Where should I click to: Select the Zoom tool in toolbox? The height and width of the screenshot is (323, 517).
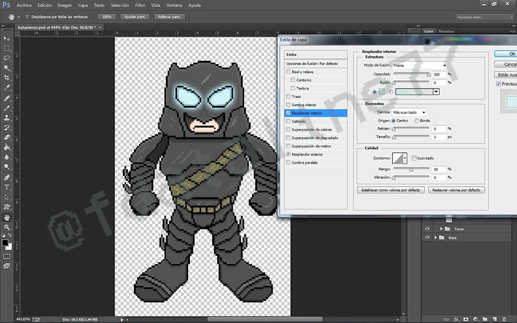point(6,227)
